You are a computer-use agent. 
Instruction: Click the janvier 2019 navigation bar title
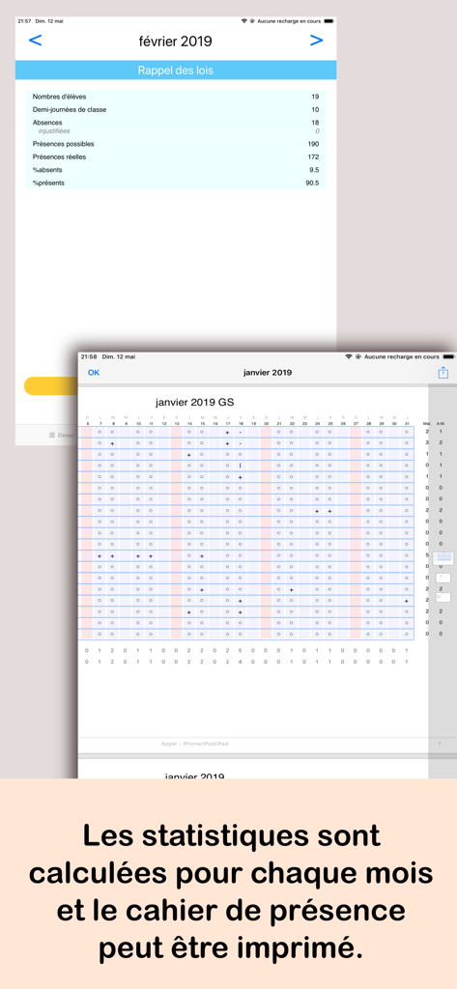click(x=268, y=373)
